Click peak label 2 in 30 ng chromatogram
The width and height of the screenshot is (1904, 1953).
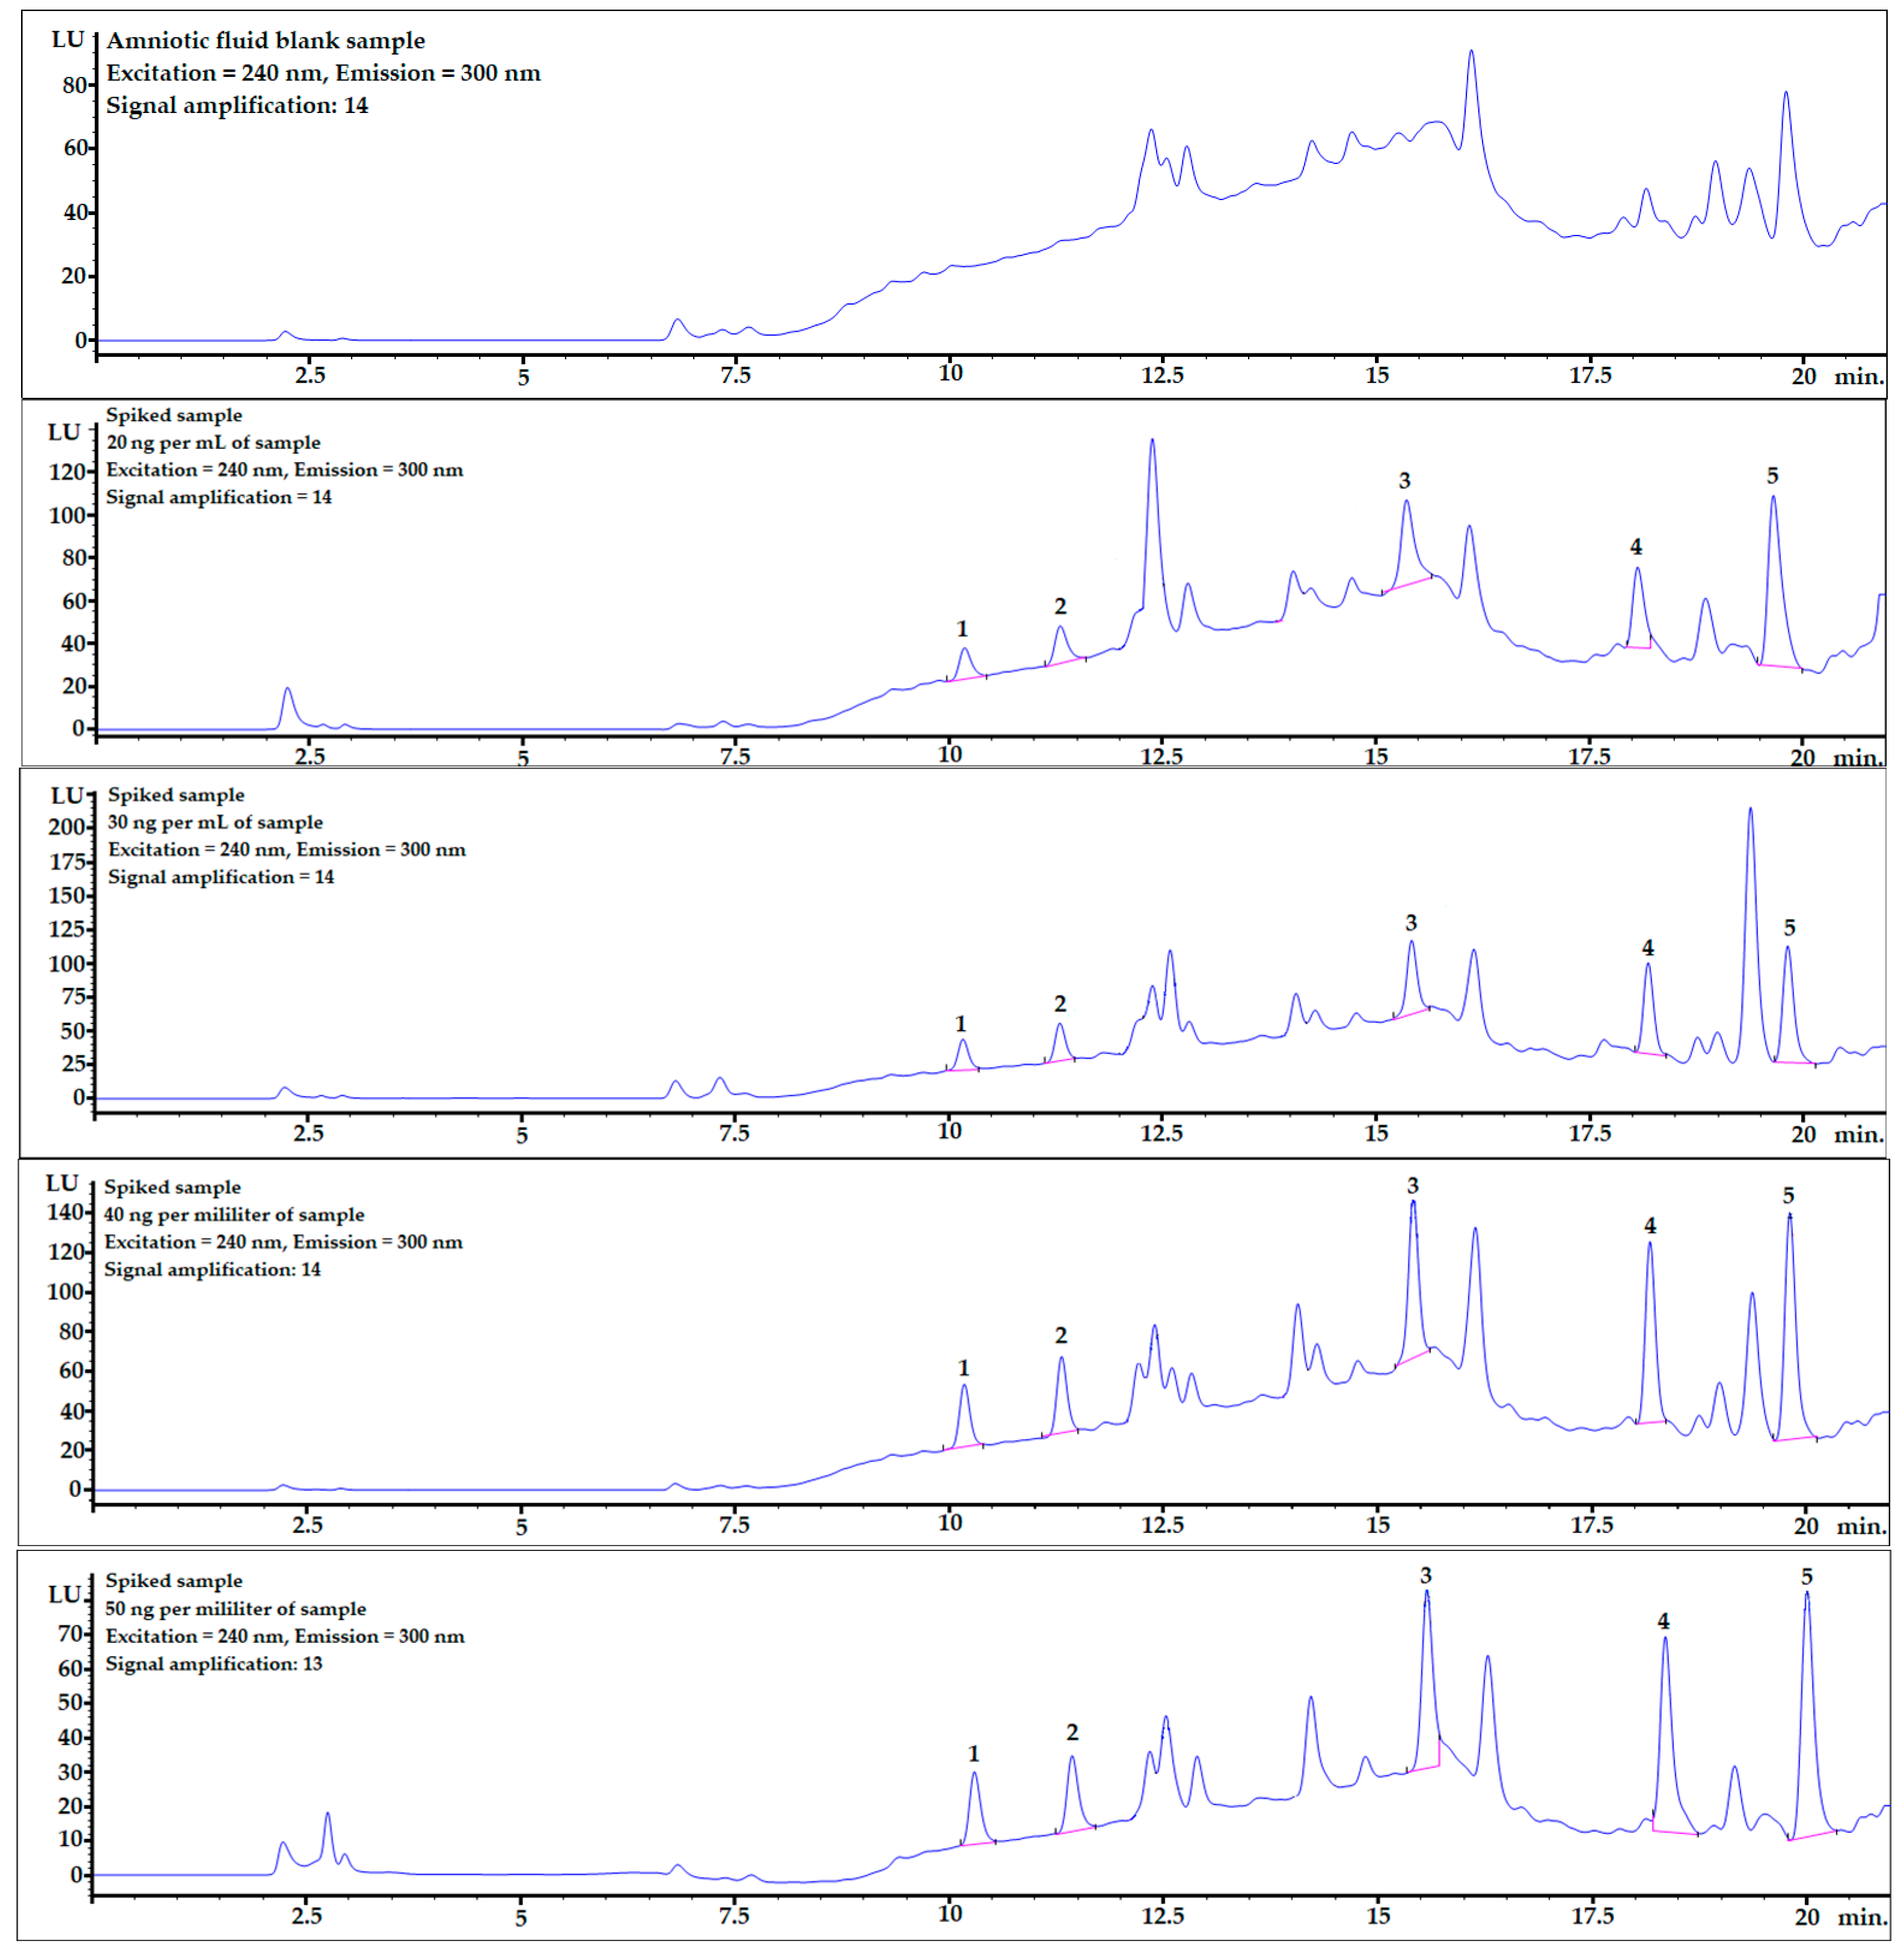click(1060, 1004)
